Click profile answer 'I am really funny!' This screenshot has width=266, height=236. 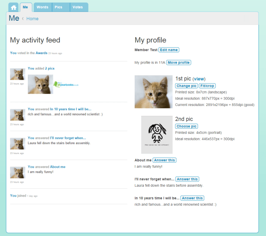pyautogui.click(x=148, y=166)
